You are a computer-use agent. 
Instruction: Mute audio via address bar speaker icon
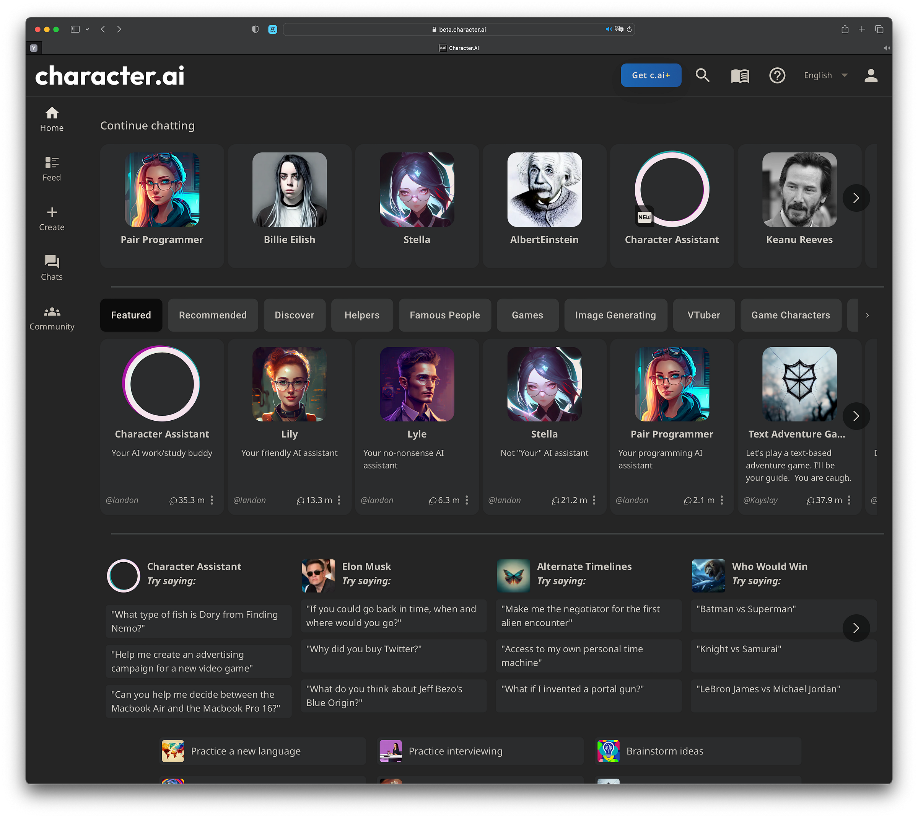click(x=609, y=29)
